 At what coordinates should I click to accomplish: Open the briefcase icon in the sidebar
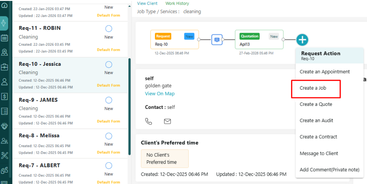5,67
